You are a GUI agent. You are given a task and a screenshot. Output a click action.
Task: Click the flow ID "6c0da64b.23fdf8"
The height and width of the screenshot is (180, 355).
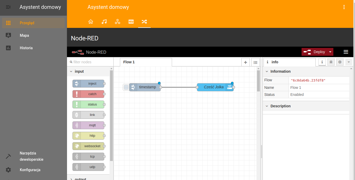(x=308, y=80)
